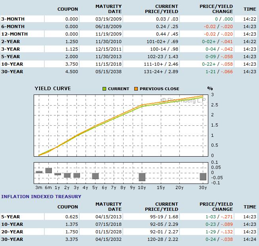
Task: Click price/yield value 102-23 / 1.43
Action: click(x=163, y=57)
